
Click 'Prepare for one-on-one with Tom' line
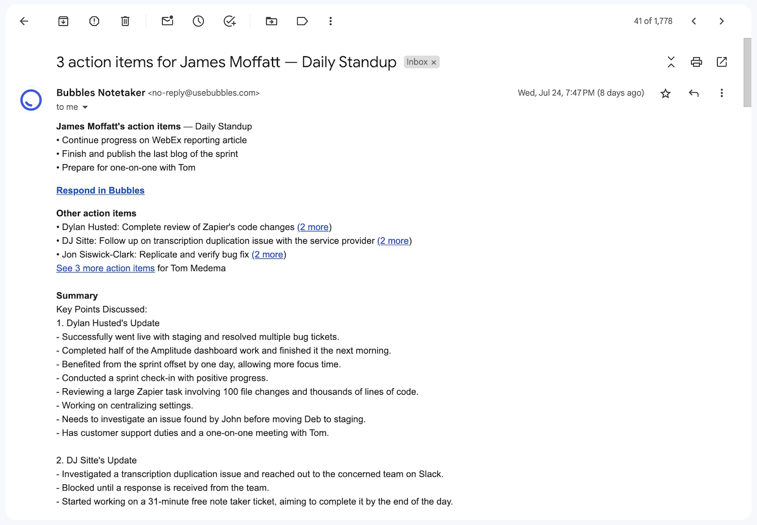pos(129,168)
